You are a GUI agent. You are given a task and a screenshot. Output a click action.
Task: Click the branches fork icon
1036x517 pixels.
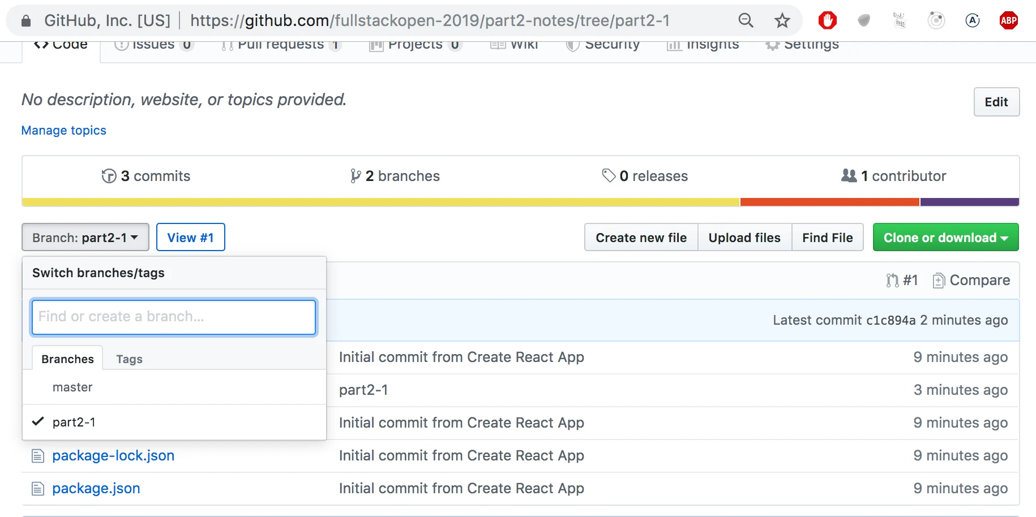click(356, 176)
